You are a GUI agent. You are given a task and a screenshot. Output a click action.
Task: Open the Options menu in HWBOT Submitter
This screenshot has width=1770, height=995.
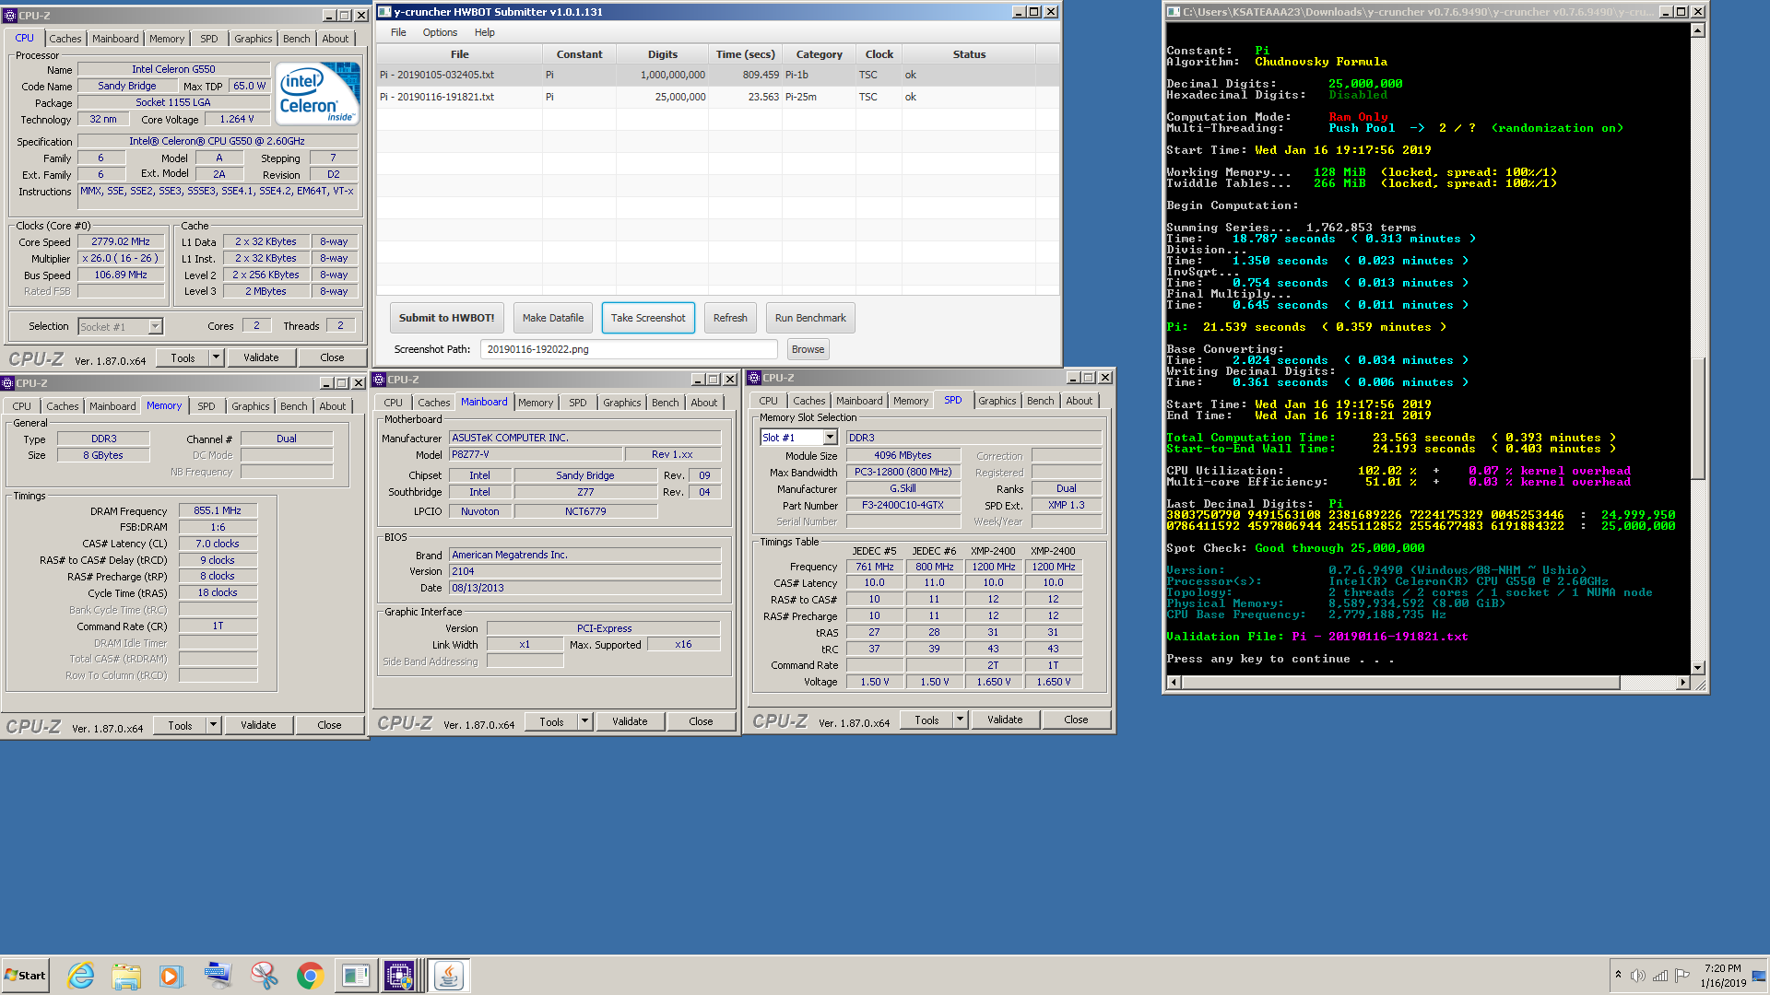tap(440, 32)
